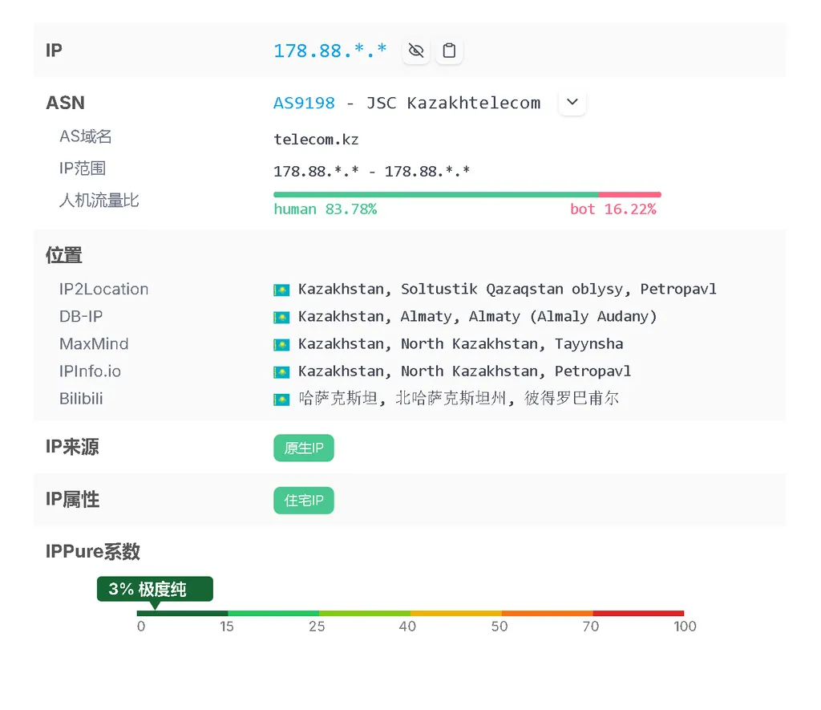Click Kazakhstan flag in Bilibili row
Image resolution: width=821 pixels, height=710 pixels.
[281, 399]
